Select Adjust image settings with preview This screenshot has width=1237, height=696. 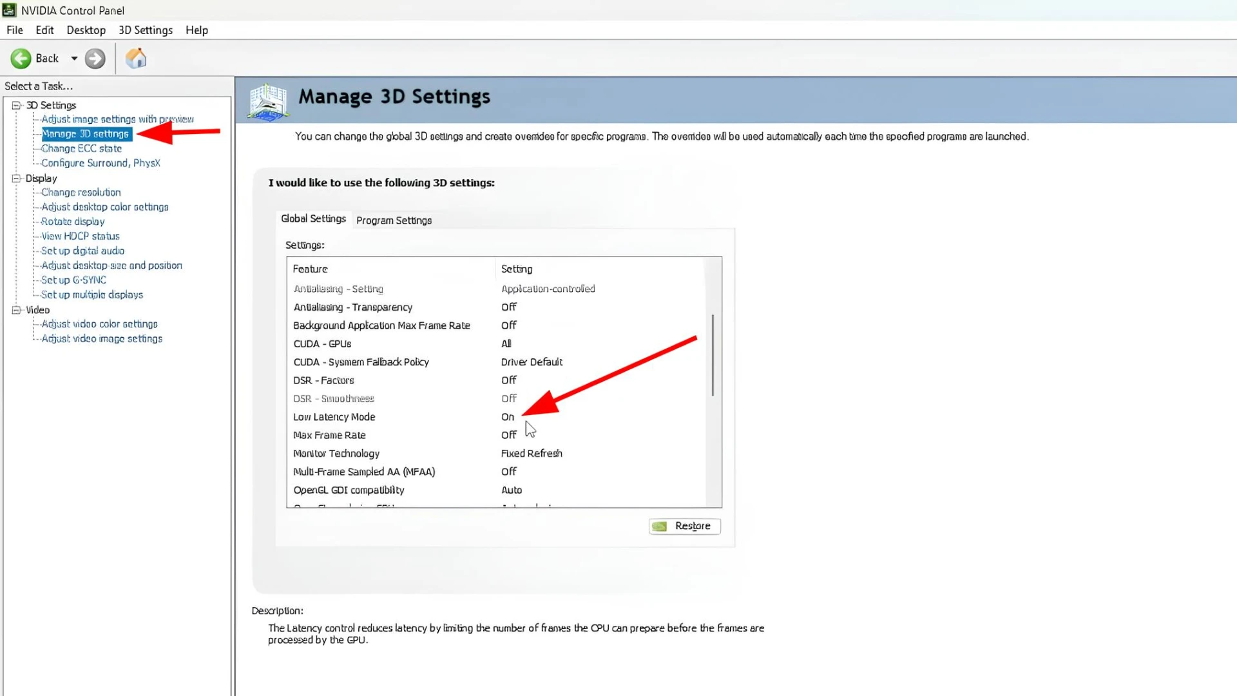point(117,119)
